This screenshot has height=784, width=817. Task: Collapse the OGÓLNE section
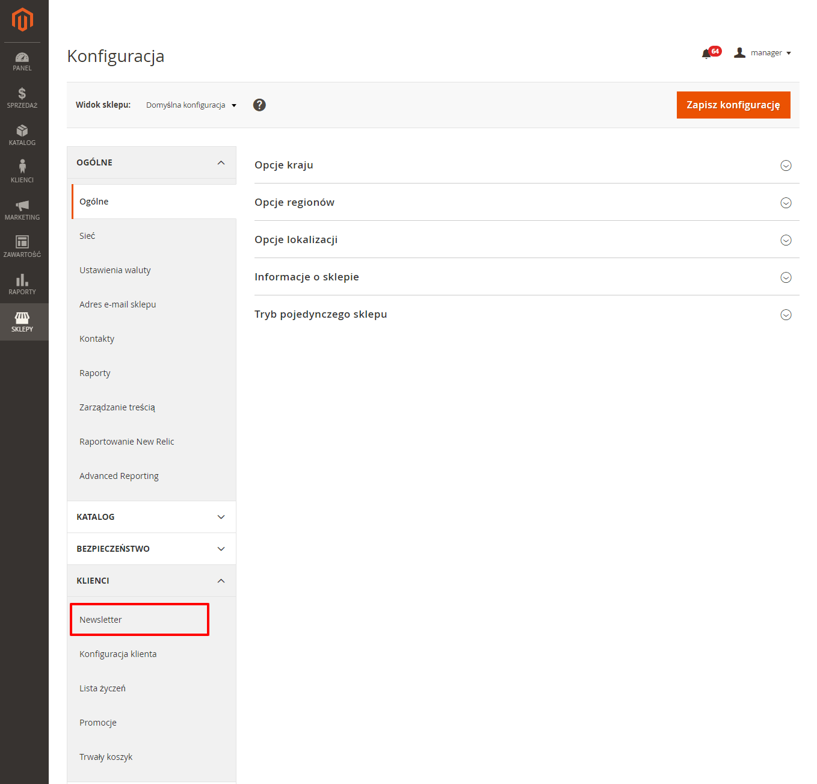coord(152,162)
